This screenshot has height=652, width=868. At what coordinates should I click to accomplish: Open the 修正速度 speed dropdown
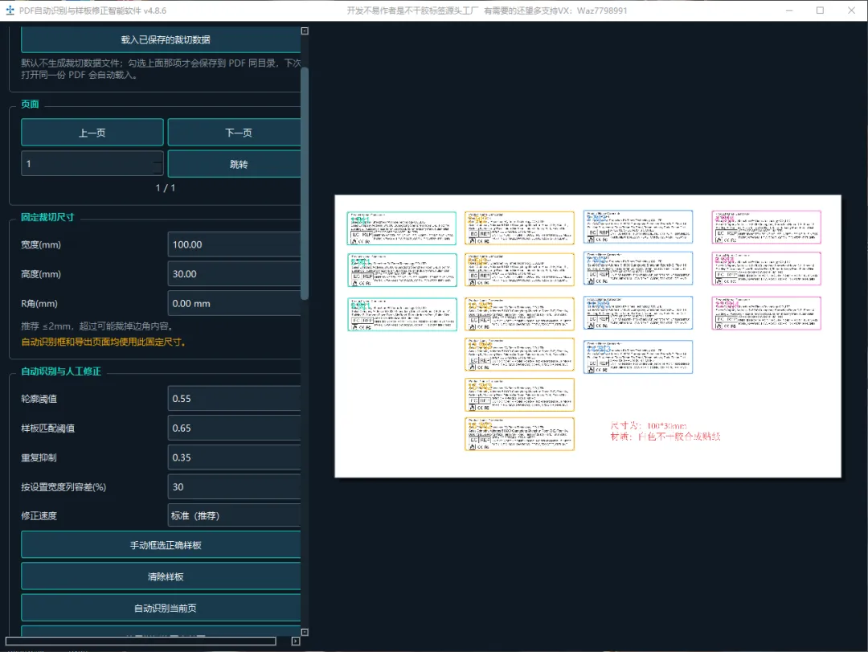(234, 515)
